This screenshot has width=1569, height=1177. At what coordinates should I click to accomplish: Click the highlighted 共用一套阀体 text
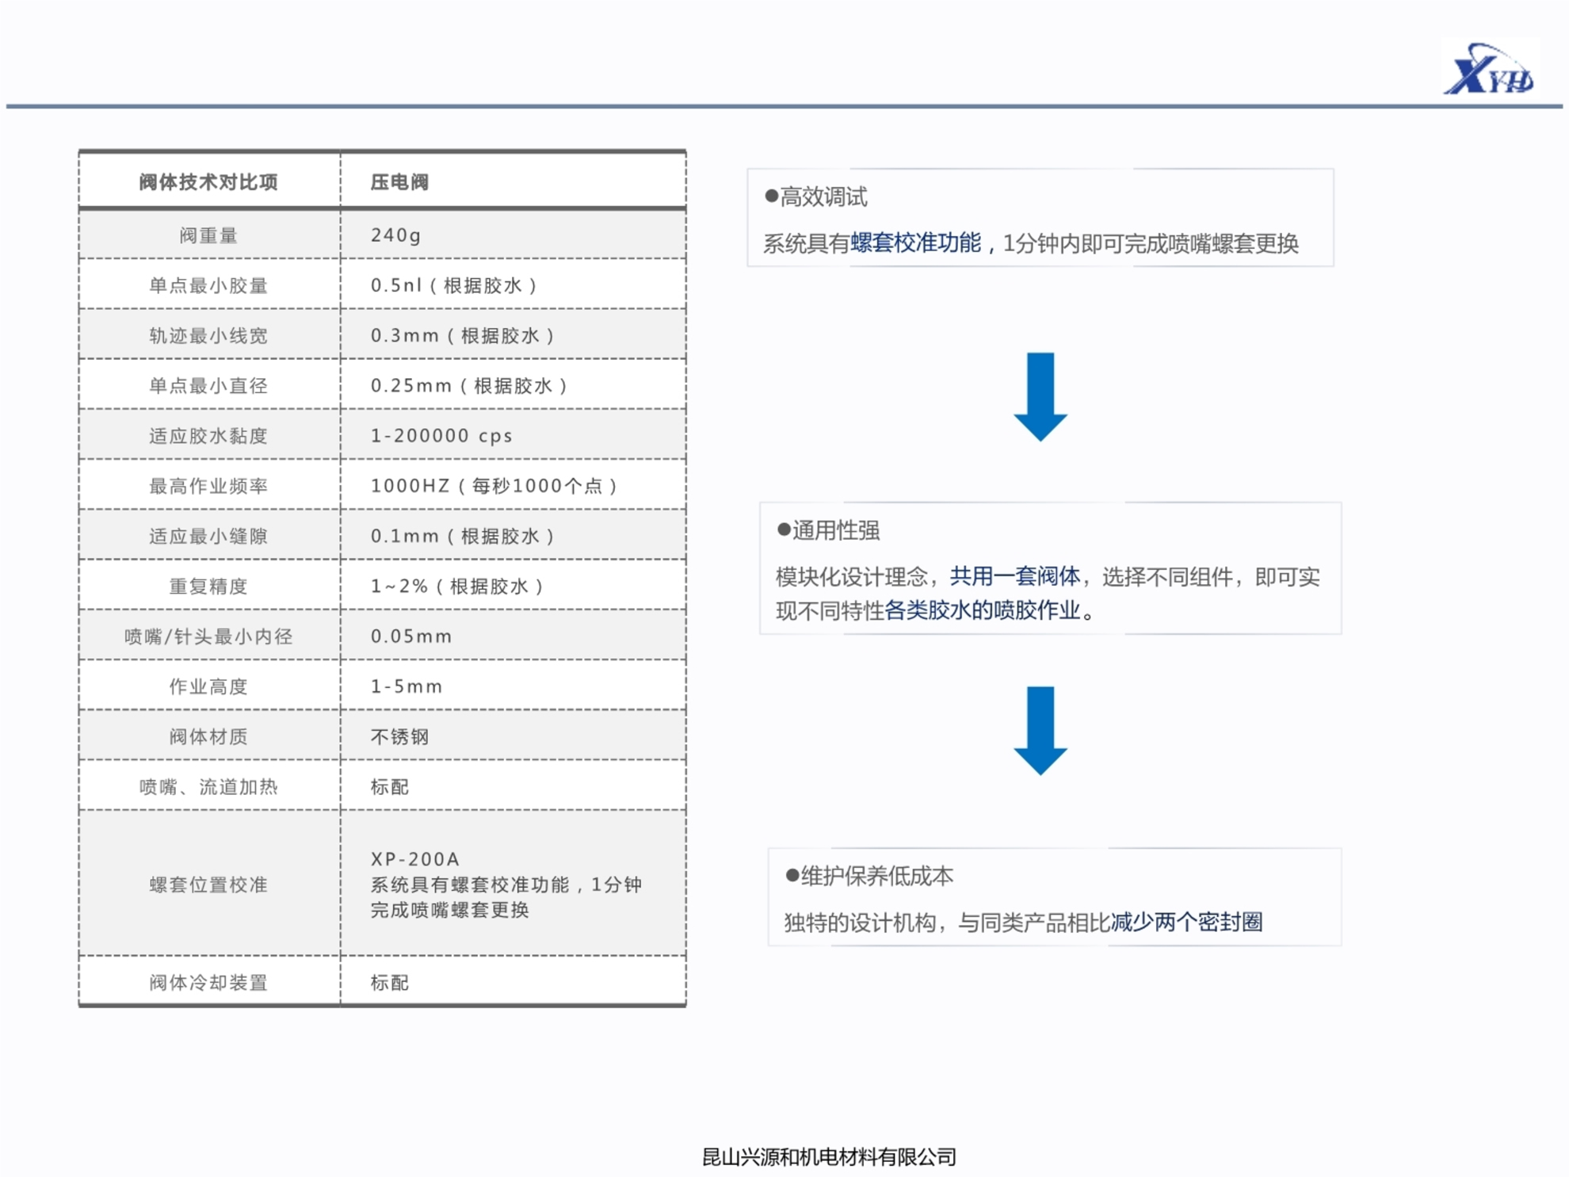click(1015, 576)
